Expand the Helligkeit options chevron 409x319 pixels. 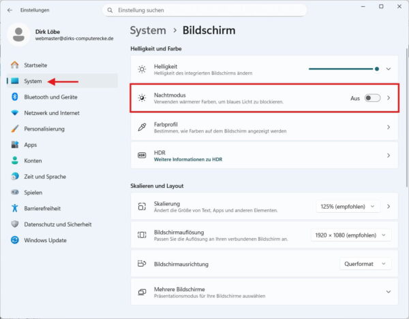pos(389,69)
